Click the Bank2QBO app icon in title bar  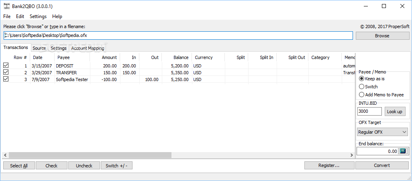coord(7,6)
